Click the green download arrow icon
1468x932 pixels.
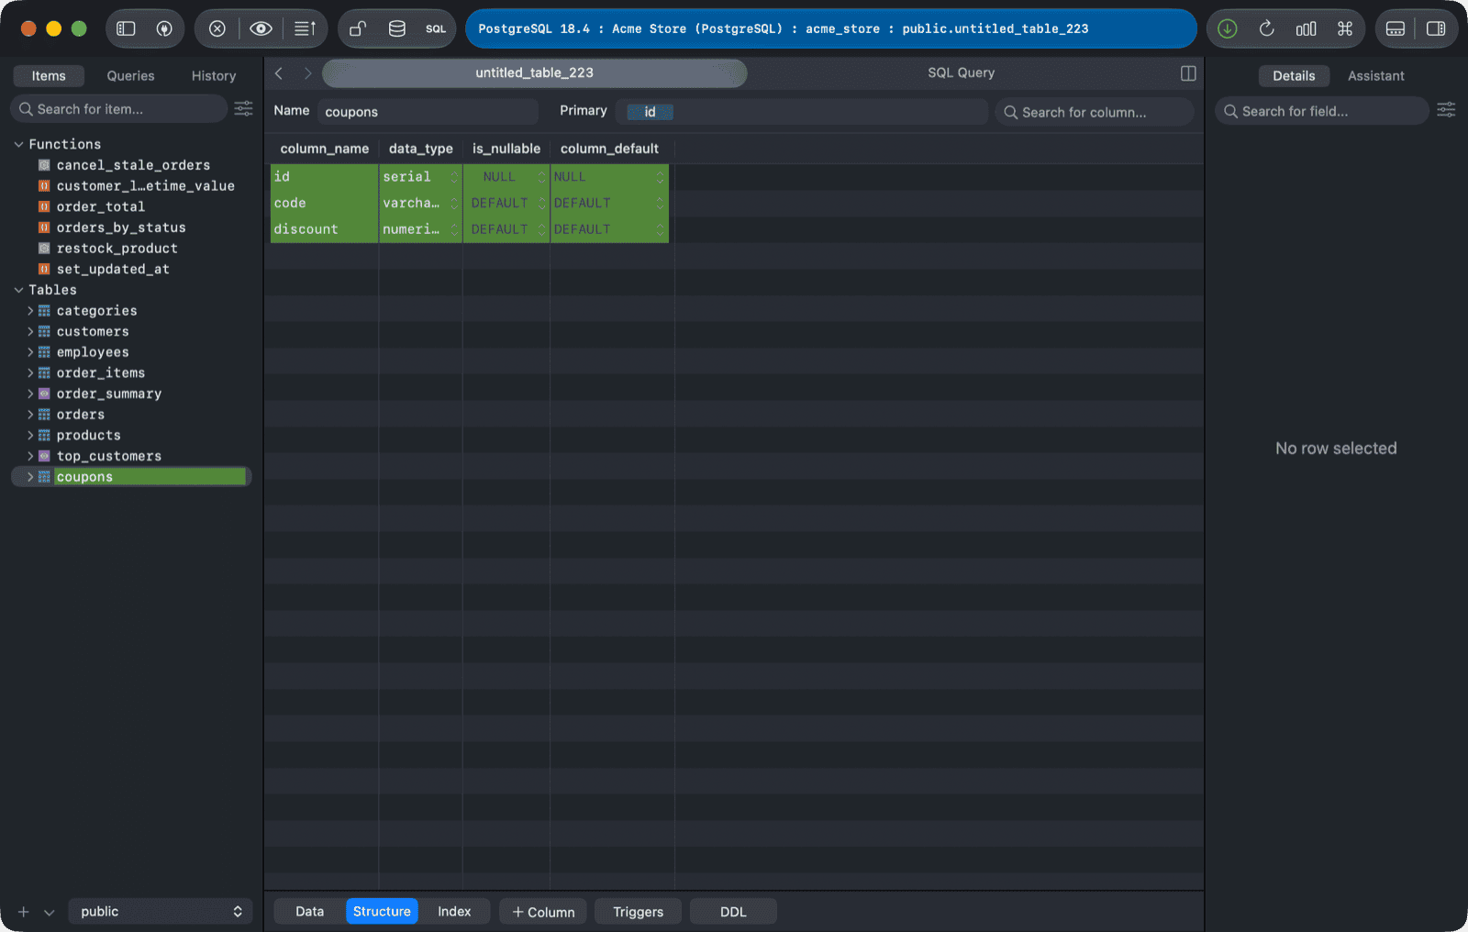point(1228,28)
